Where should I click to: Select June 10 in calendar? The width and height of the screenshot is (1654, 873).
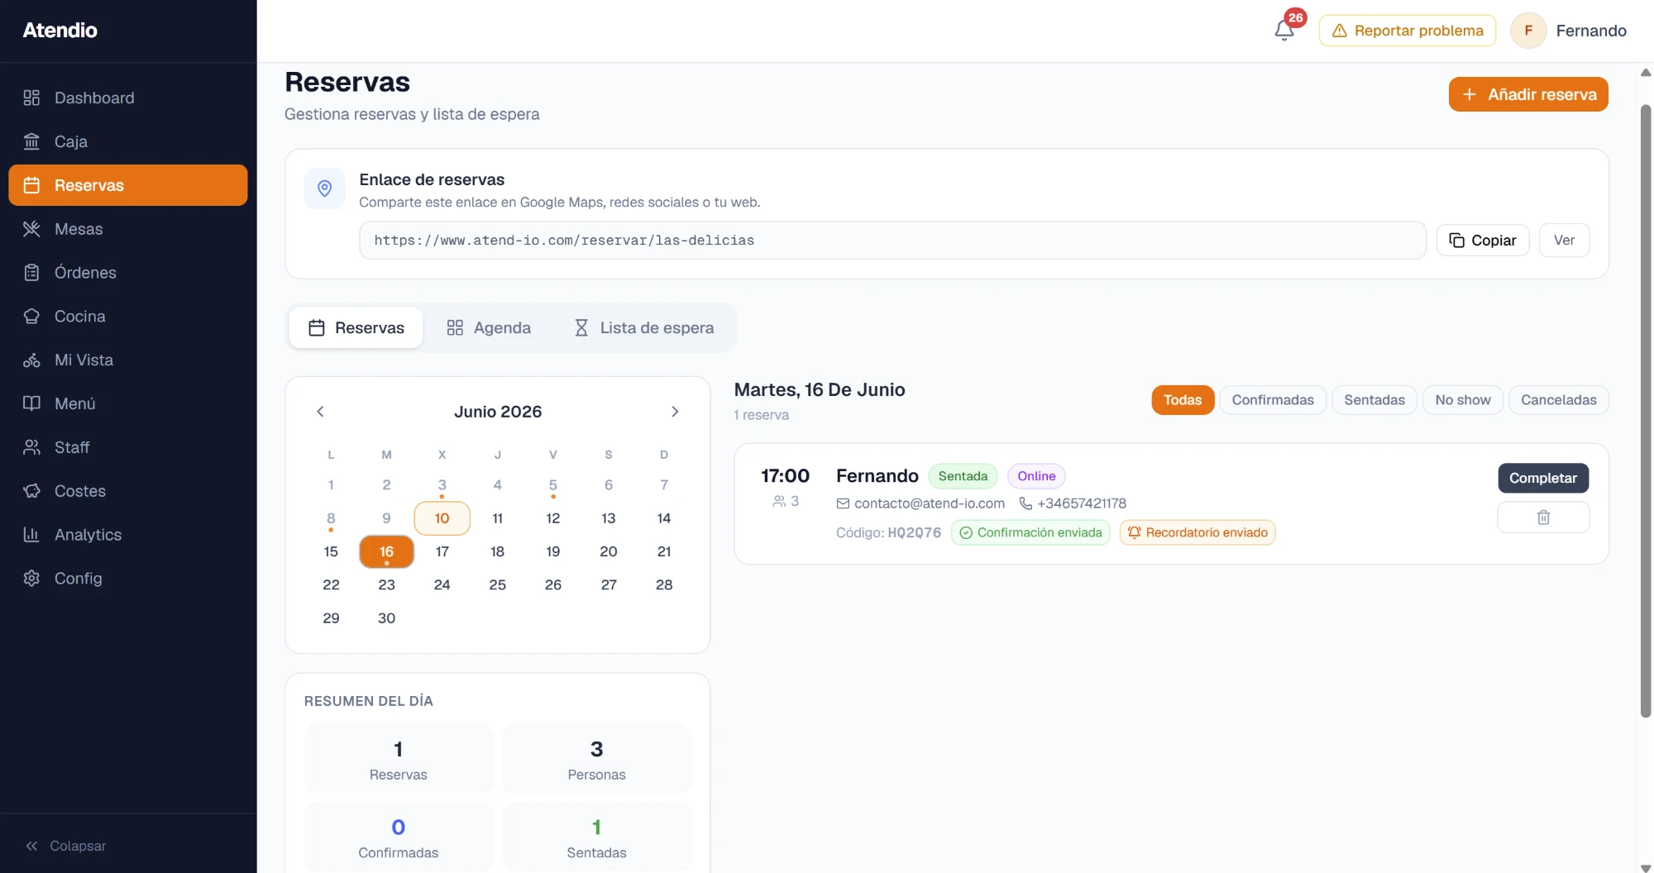point(442,518)
